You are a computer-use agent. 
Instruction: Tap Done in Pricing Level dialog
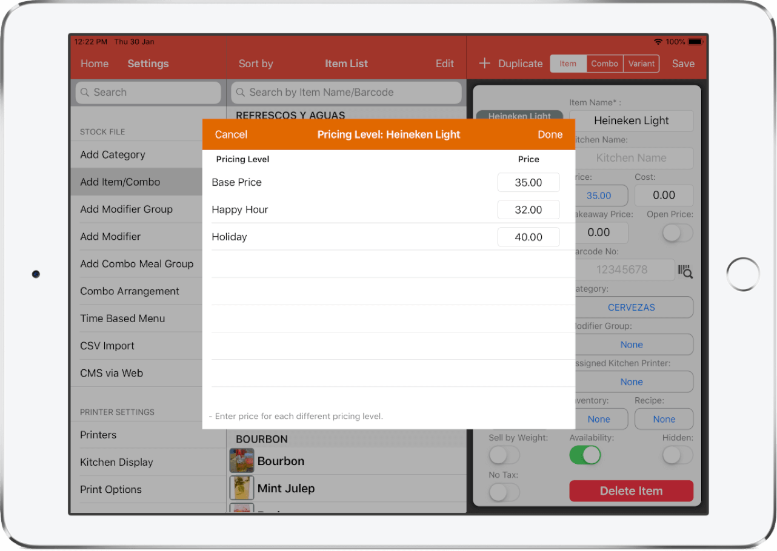[550, 134]
